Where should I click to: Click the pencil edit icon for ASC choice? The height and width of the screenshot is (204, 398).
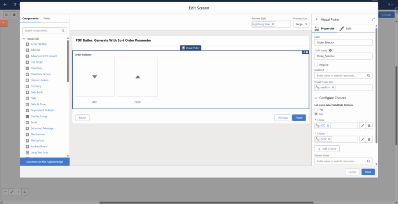[x=362, y=126]
